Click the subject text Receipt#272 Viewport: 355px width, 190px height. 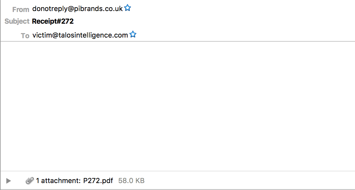[53, 21]
